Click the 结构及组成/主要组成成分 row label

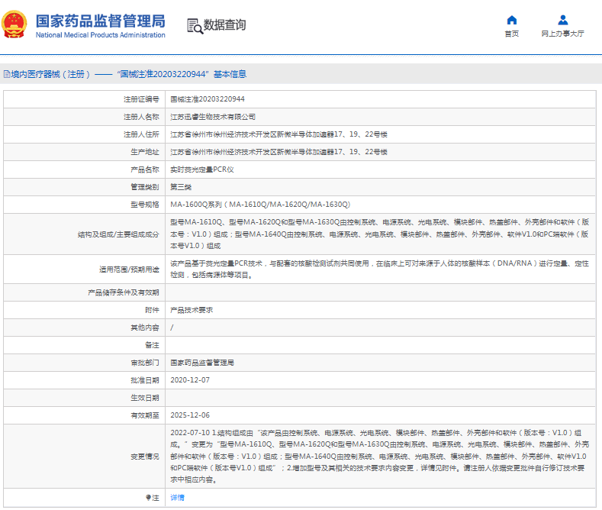point(118,234)
